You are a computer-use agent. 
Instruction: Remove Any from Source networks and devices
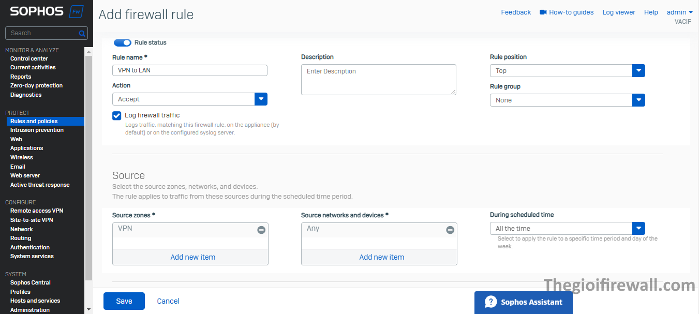(x=450, y=230)
